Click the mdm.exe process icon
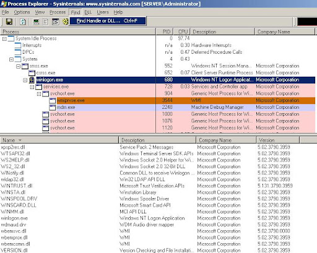The height and width of the screenshot is (253, 317). pyautogui.click(x=53, y=107)
